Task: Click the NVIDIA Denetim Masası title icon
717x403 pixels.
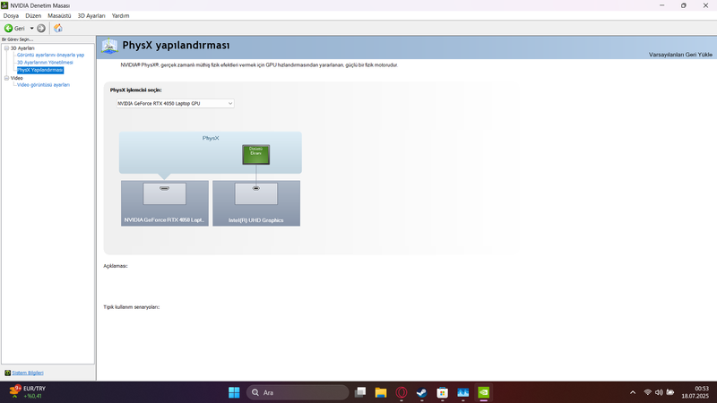Action: point(4,5)
